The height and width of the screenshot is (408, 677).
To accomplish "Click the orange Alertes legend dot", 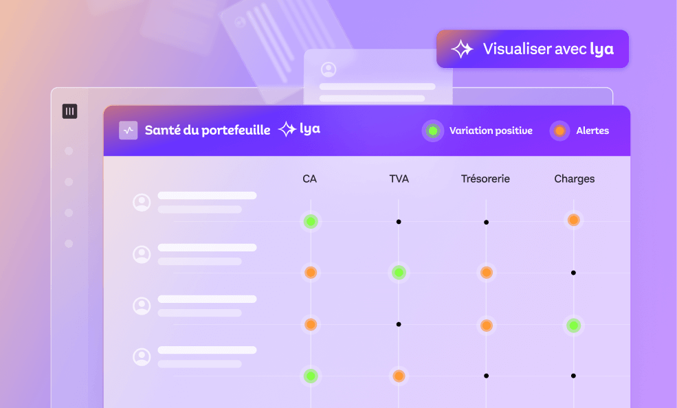I will [559, 131].
